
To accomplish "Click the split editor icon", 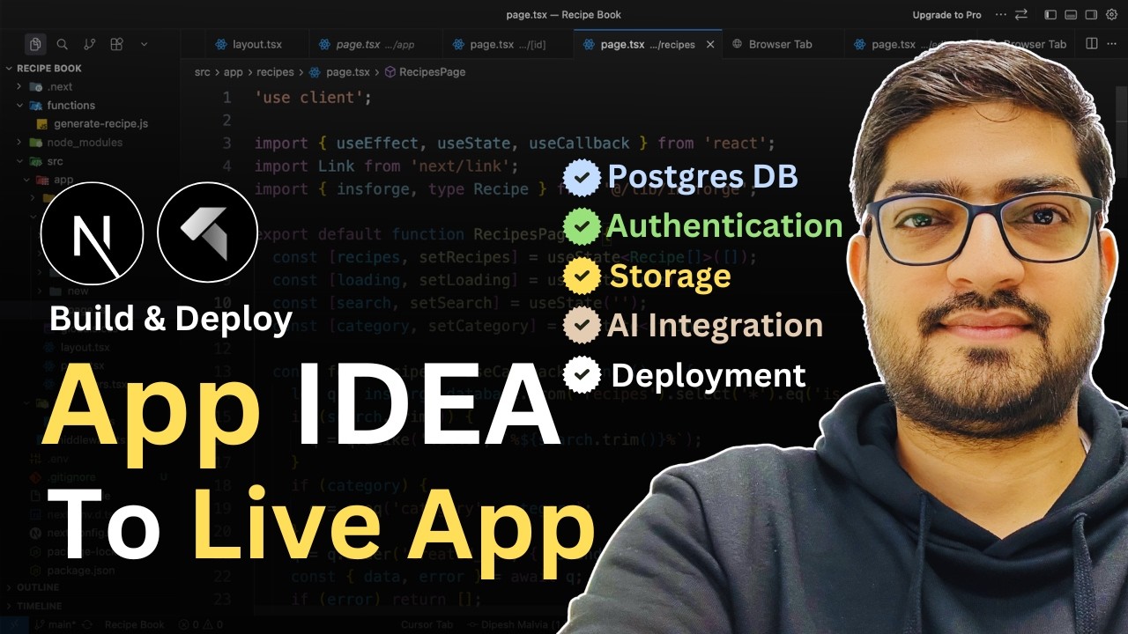I will (x=1092, y=44).
